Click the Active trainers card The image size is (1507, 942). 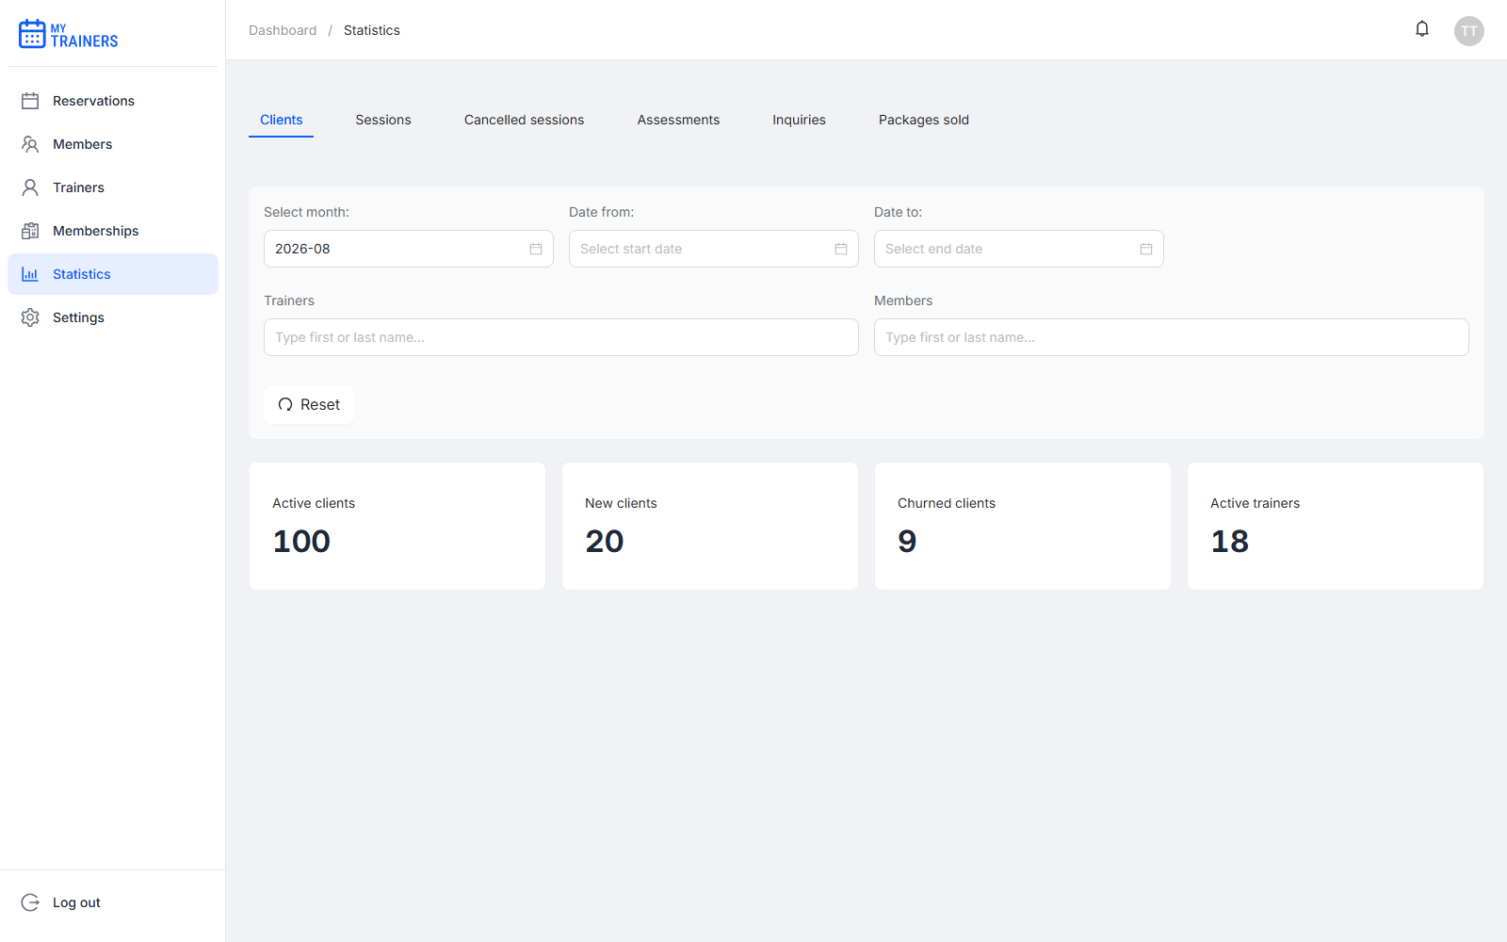point(1336,526)
